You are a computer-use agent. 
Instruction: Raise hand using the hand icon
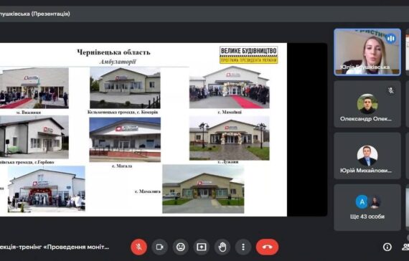[222, 247]
